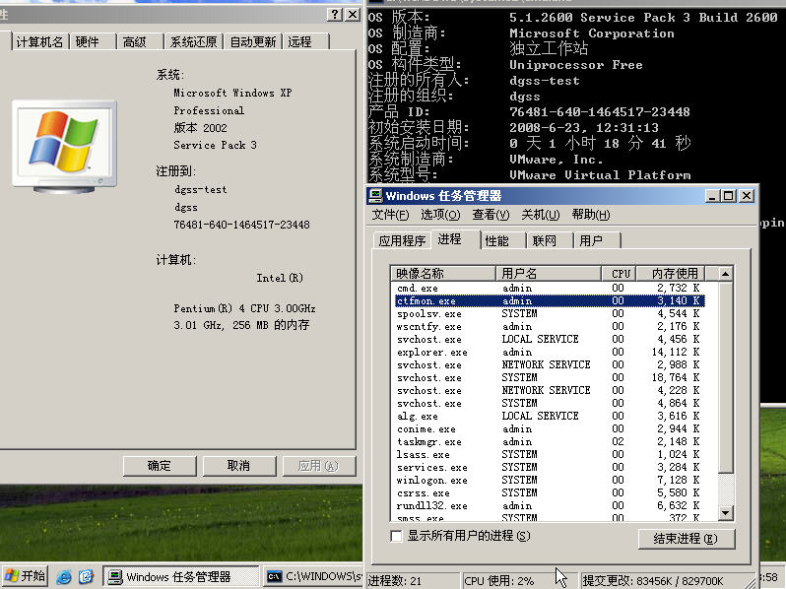Sort processes by 映像名称 column header
The width and height of the screenshot is (786, 589).
point(443,273)
